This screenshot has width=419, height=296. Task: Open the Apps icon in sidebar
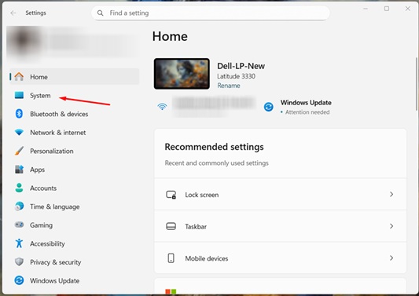pyautogui.click(x=19, y=170)
